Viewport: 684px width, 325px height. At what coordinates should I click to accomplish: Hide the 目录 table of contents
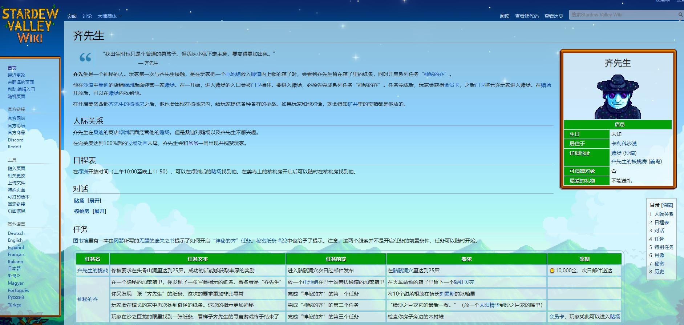(667, 205)
